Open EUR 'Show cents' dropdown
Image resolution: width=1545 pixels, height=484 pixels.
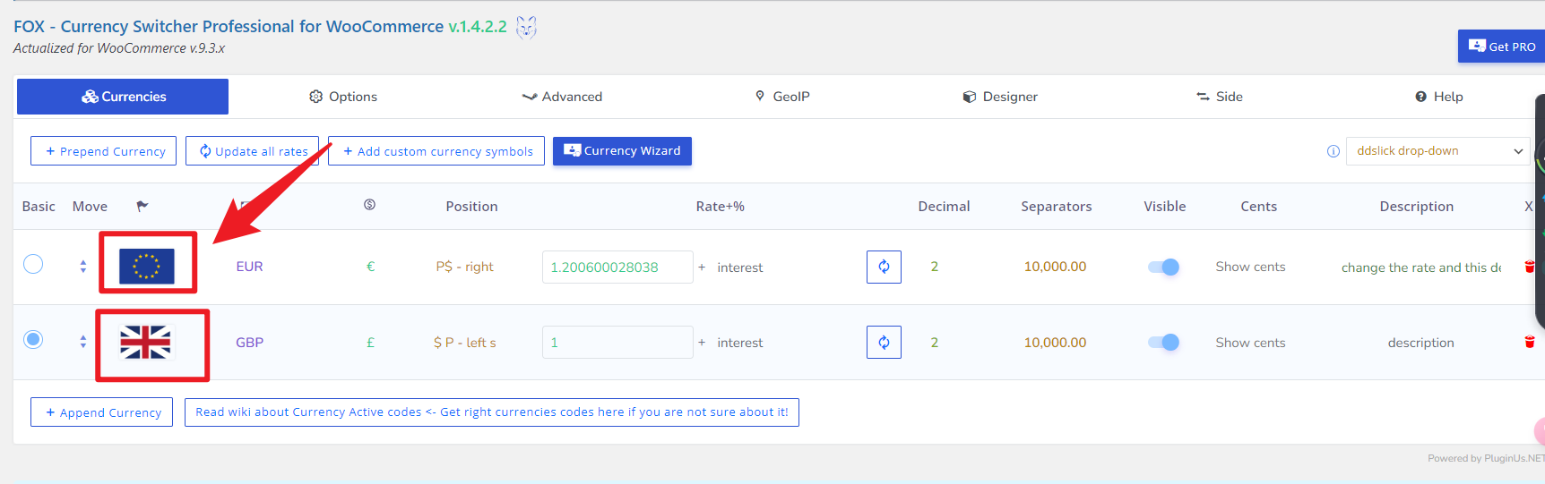[1250, 267]
